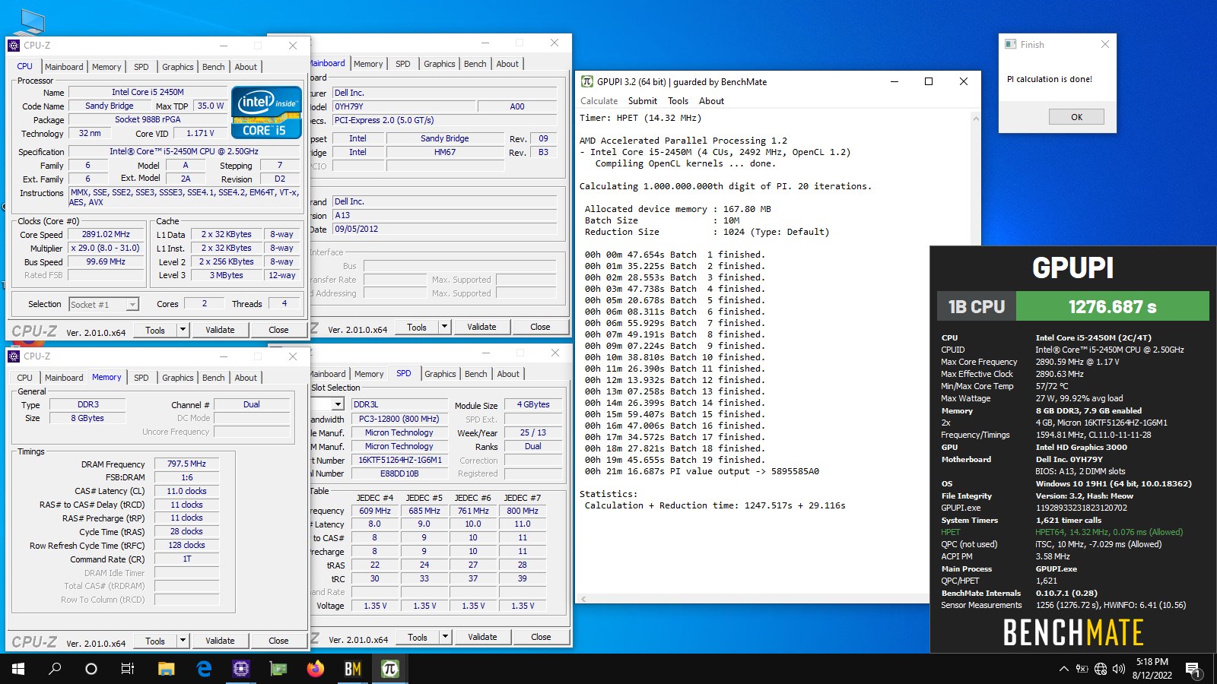1217x684 pixels.
Task: Click the CAS# Latency value 11.0 clocks
Action: (186, 491)
